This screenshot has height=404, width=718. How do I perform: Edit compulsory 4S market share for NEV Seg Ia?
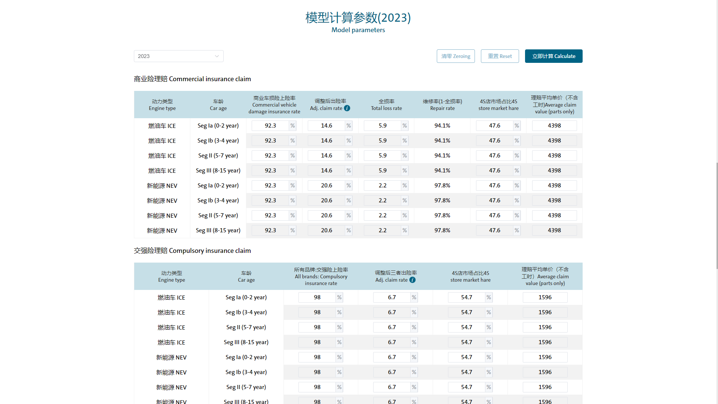tap(466, 357)
